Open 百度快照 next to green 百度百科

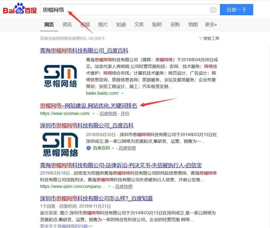pos(127,148)
